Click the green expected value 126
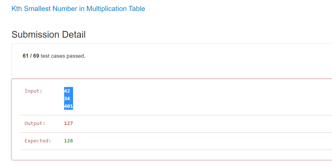 pyautogui.click(x=68, y=141)
